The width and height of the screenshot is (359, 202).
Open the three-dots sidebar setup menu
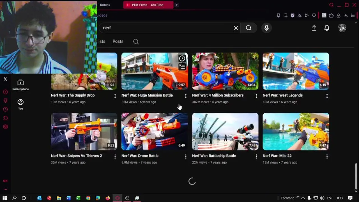5,190
